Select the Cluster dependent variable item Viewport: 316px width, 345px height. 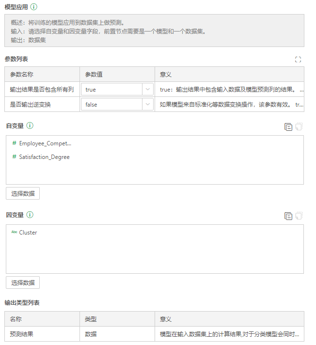pos(28,233)
